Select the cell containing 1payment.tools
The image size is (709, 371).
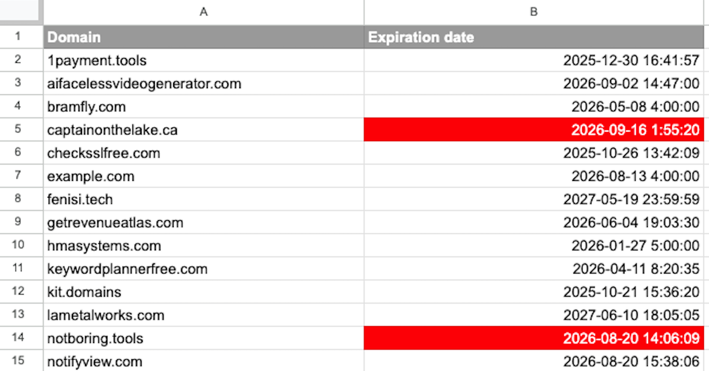coord(204,60)
